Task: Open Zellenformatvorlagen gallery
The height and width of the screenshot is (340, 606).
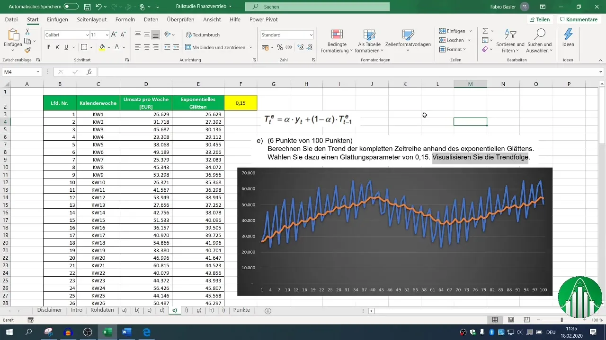Action: (x=408, y=41)
